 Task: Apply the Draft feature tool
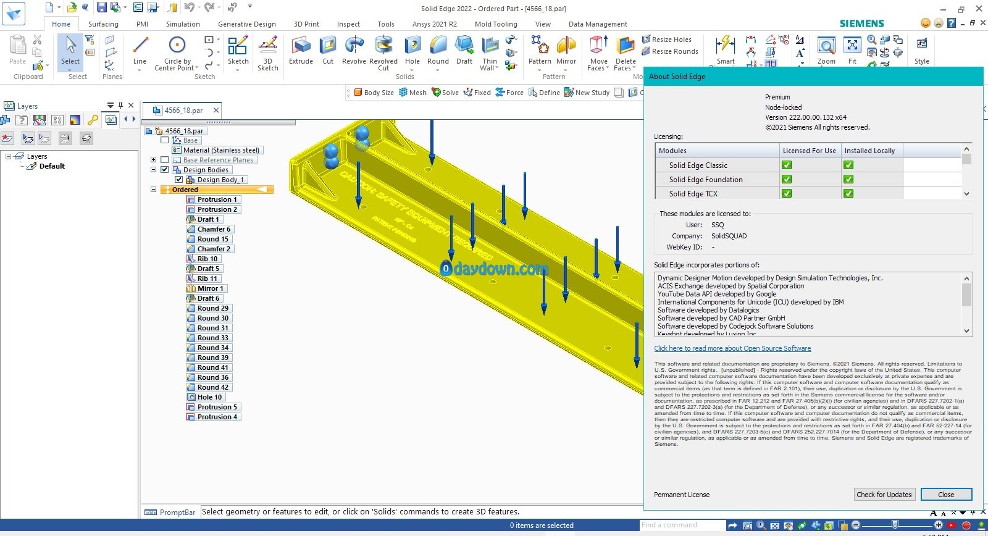click(464, 51)
